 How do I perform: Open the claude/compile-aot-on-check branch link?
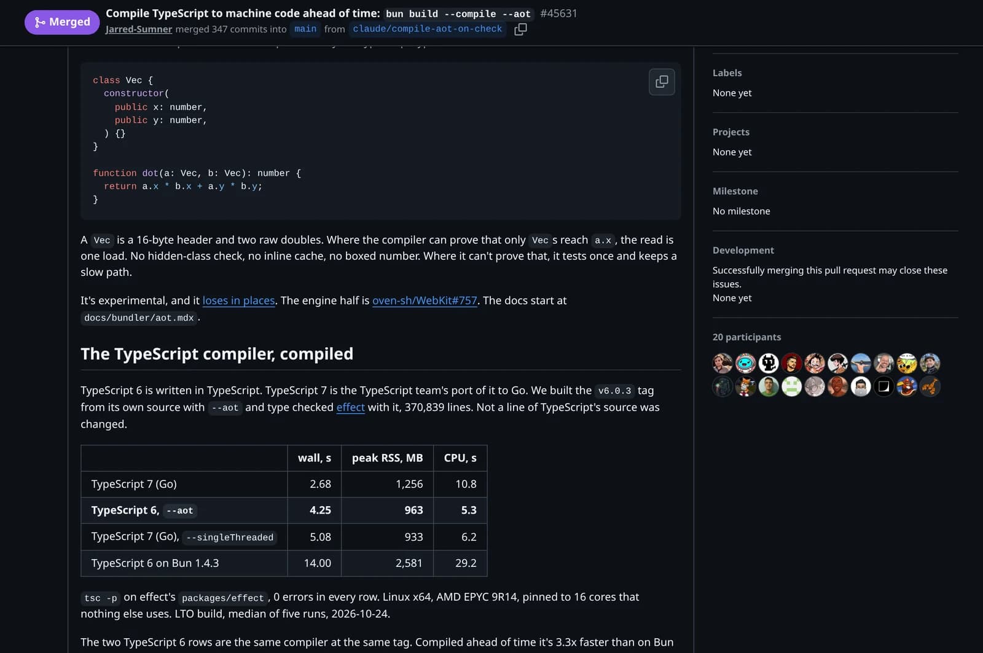[x=427, y=29]
